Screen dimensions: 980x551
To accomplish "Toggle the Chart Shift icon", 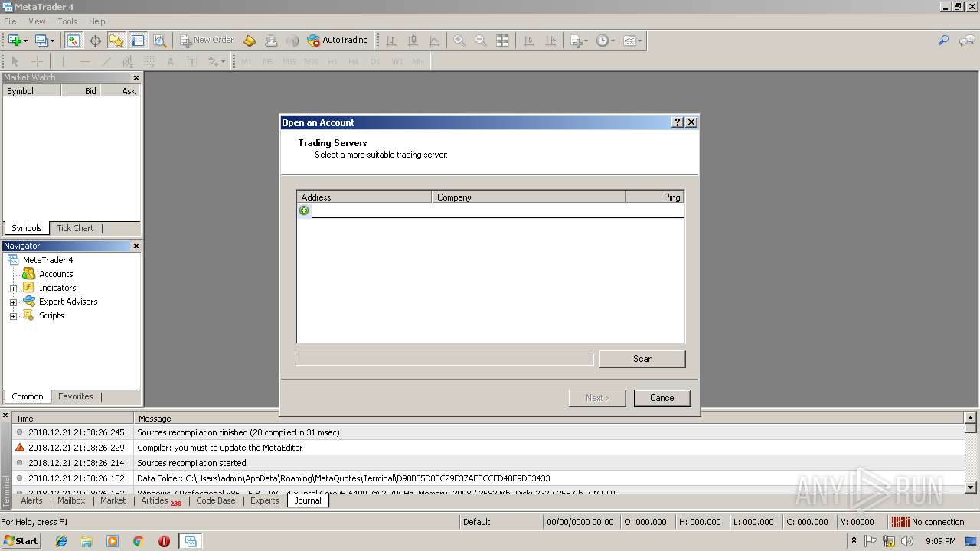I will click(x=550, y=41).
